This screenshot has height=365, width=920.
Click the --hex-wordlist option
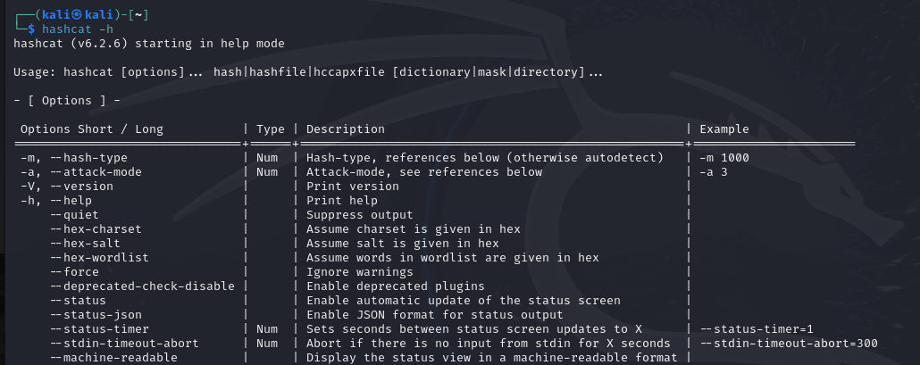point(99,258)
